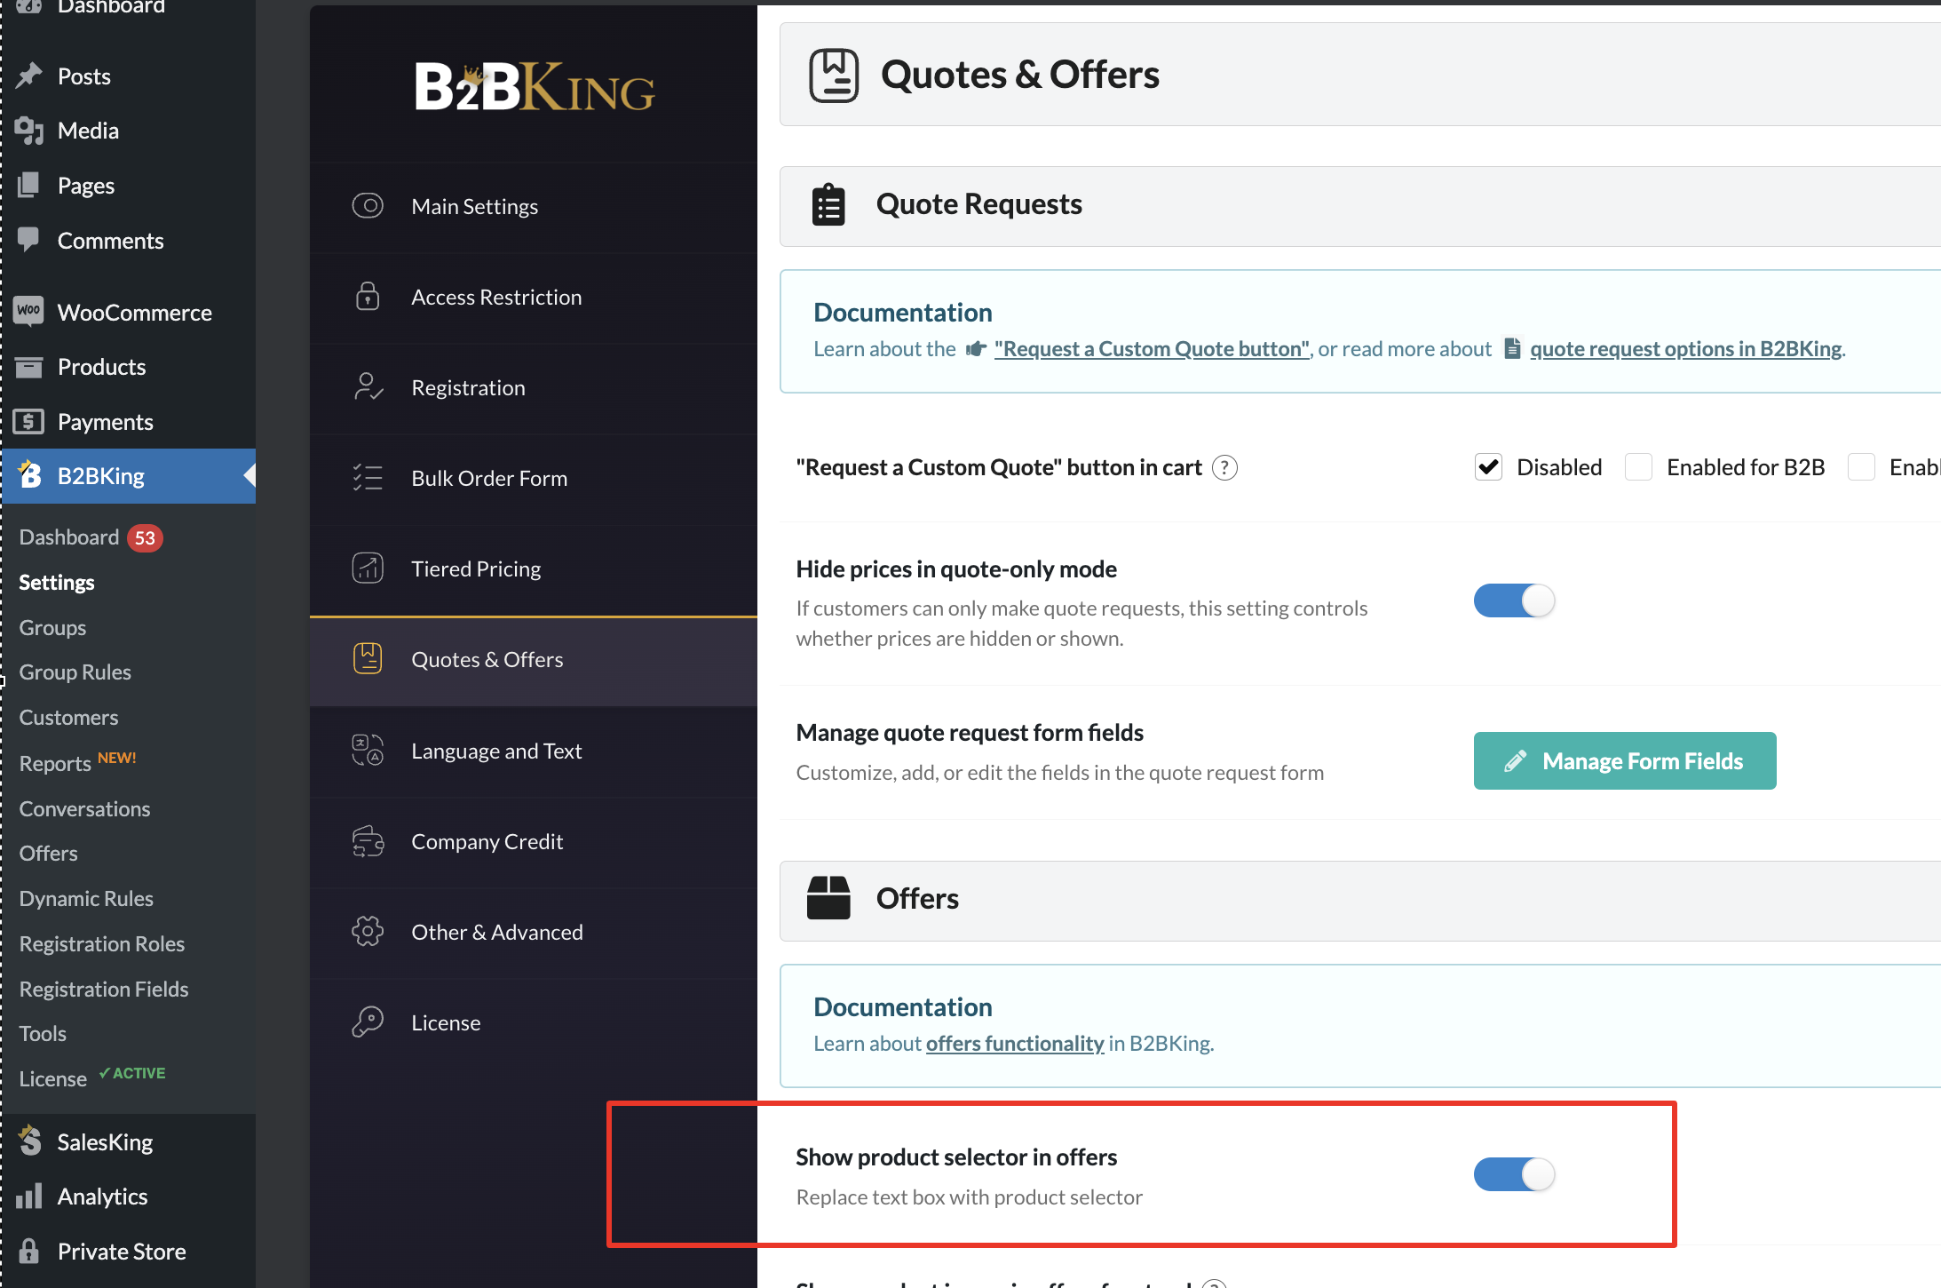Click the Comments bubble icon

pyautogui.click(x=29, y=240)
